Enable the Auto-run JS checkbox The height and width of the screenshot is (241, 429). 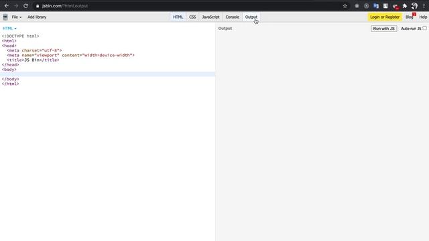(x=424, y=28)
